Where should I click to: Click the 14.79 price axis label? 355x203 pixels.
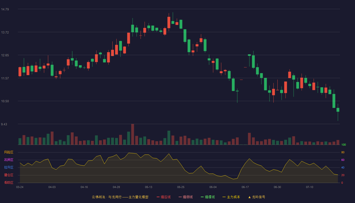click(5, 9)
